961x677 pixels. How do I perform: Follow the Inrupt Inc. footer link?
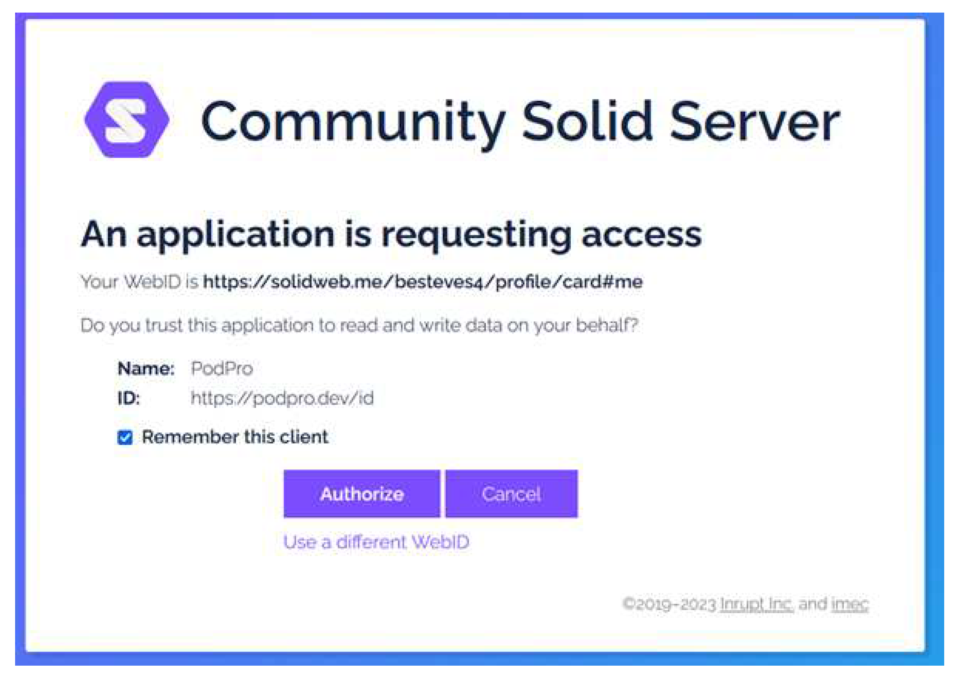click(x=756, y=604)
